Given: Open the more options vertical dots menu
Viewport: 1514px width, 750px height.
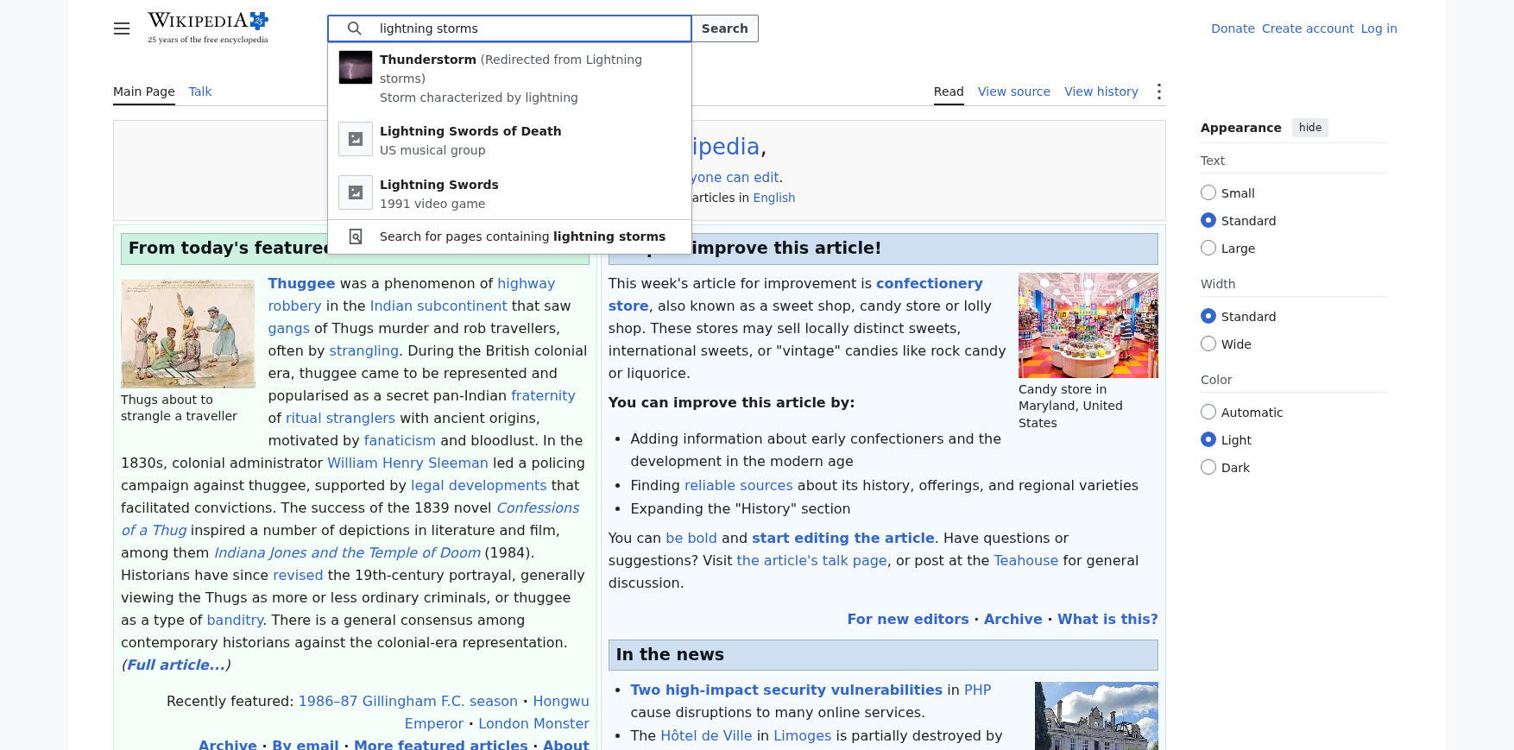Looking at the screenshot, I should 1159,91.
